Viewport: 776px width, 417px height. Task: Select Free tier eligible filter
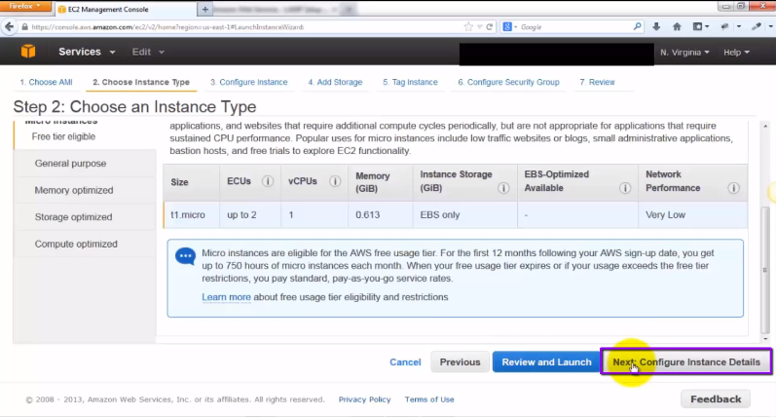click(63, 136)
